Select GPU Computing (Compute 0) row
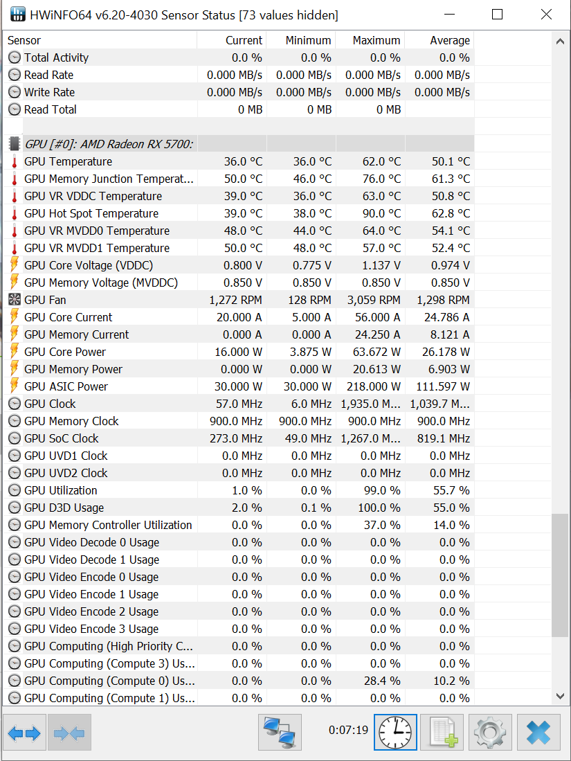 coord(239,681)
